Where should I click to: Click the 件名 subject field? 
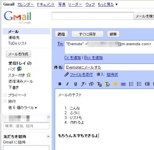coord(109,67)
